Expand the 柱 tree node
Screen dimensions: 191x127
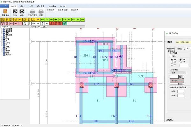2,37
